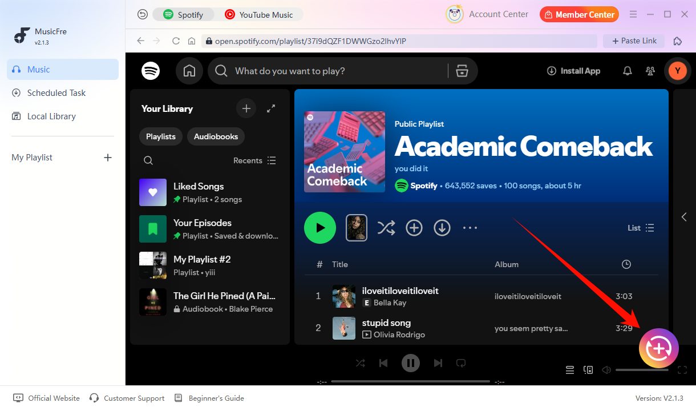Go forward in the browser navigation
Viewport: 696px width, 411px height.
[x=157, y=41]
